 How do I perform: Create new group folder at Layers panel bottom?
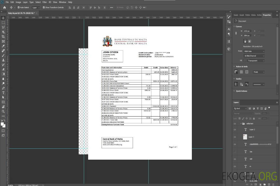point(264,184)
